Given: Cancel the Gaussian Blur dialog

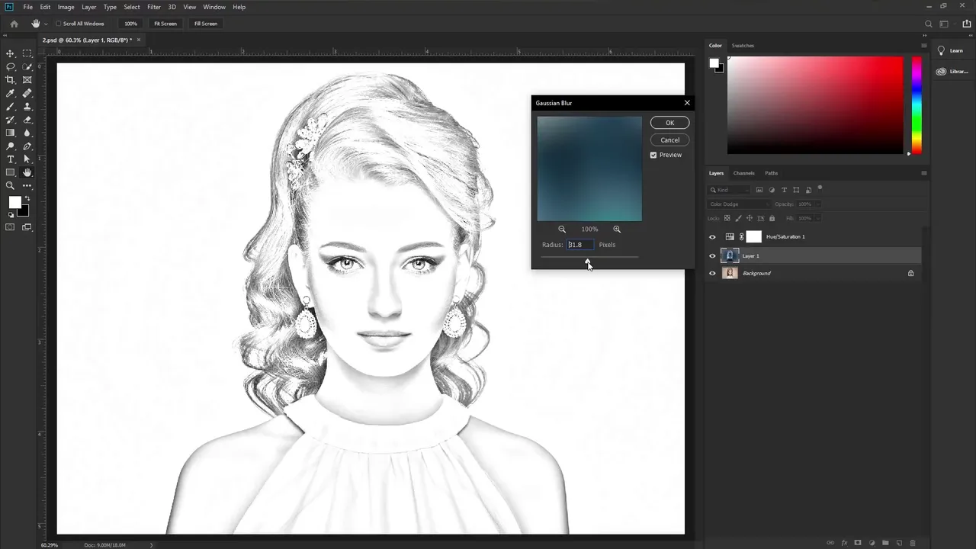Looking at the screenshot, I should [669, 140].
